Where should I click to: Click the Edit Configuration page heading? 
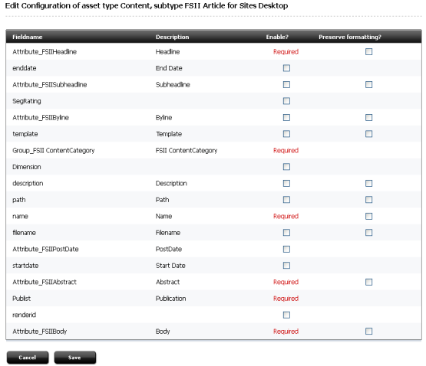pyautogui.click(x=147, y=5)
